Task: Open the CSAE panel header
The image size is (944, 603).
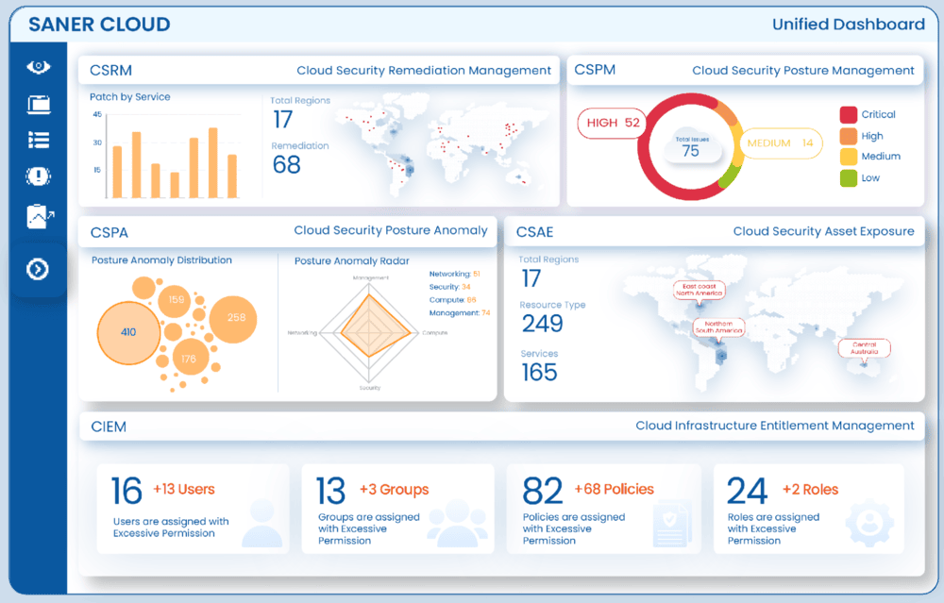Action: click(x=714, y=231)
